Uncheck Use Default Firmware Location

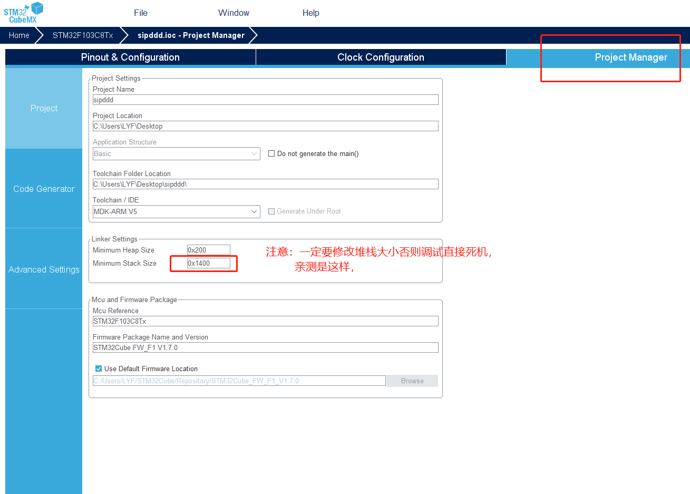(98, 369)
